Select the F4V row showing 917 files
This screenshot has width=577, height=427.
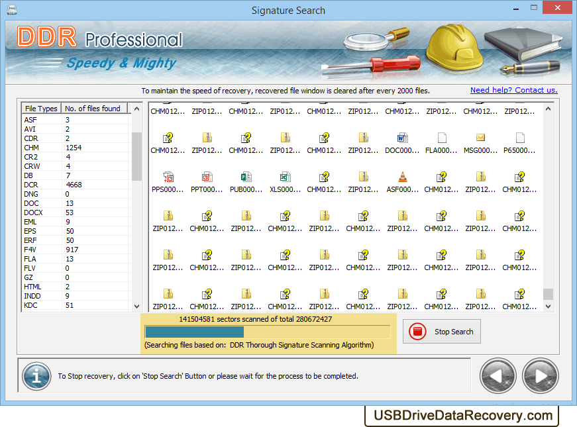point(77,250)
